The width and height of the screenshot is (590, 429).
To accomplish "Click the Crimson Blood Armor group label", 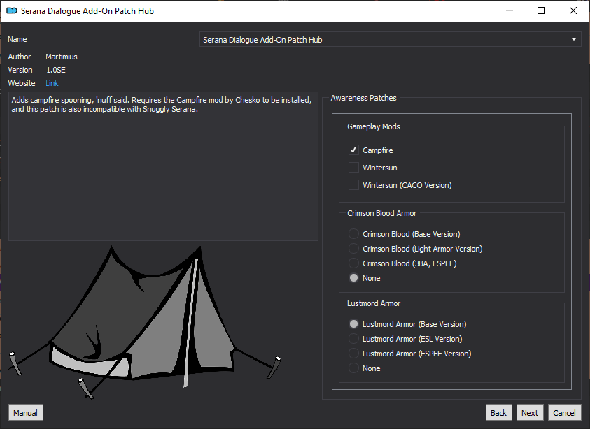I will [381, 213].
